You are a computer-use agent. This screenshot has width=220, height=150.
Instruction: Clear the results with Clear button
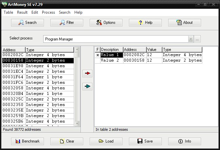[67, 141]
